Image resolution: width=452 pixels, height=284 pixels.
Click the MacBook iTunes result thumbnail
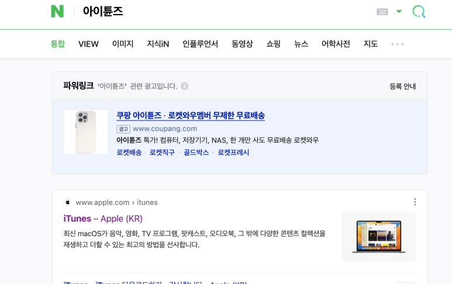pos(379,237)
